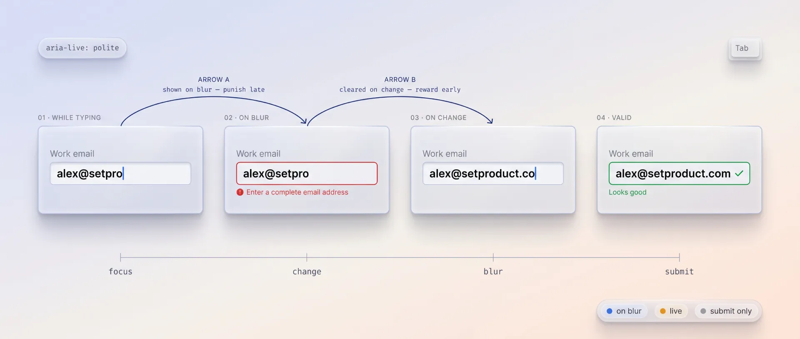Click the 'Work email' label in the While Typing card
Viewport: 800px width, 339px height.
[x=72, y=153]
